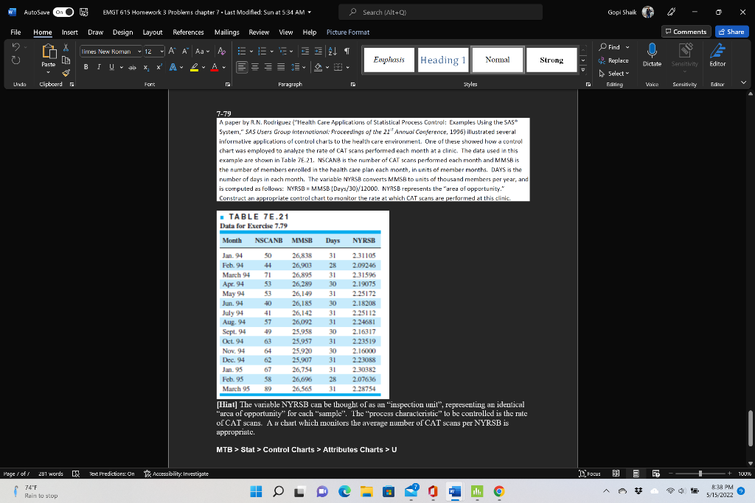Apply the Emphasis style
Image resolution: width=755 pixels, height=503 pixels.
tap(389, 60)
